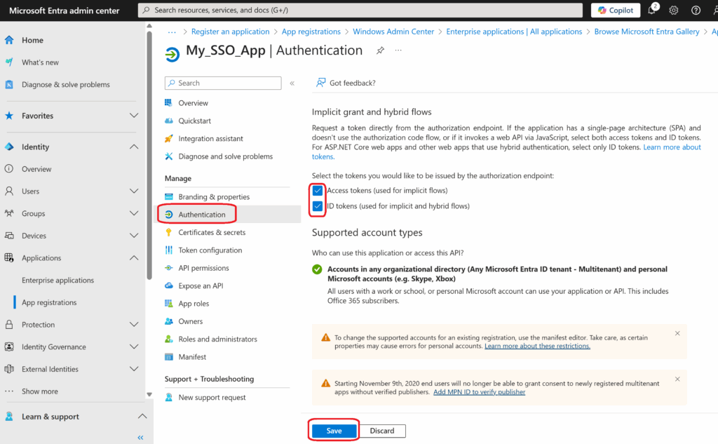Click Show more in left navigation

(x=39, y=391)
